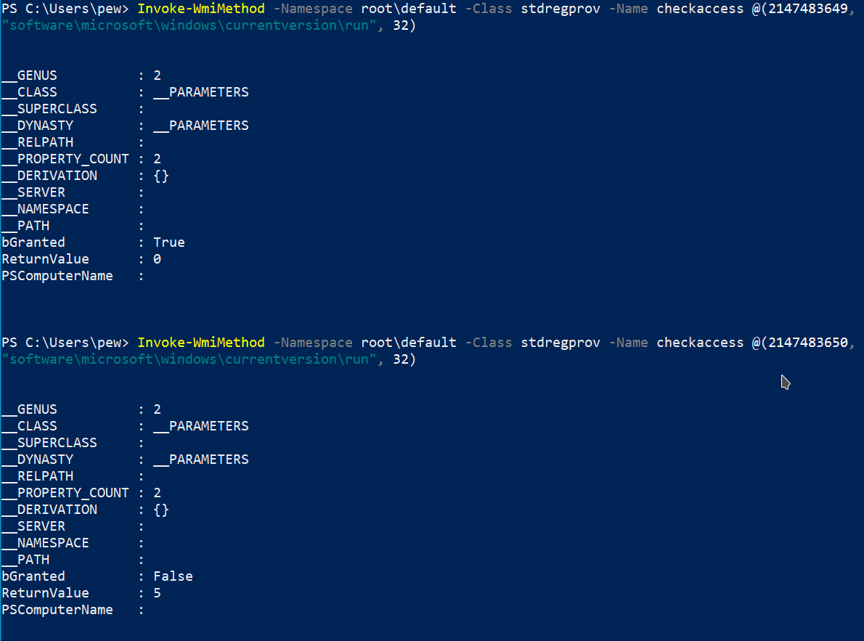Click the second -Class parameter
Screen dimensions: 864x641
click(489, 343)
